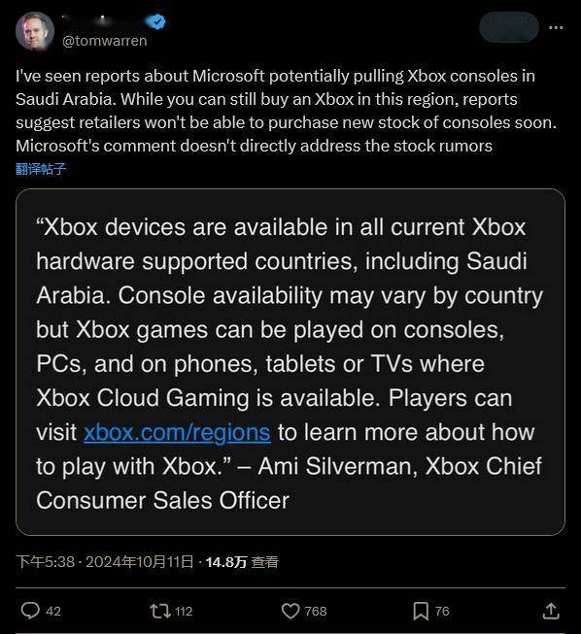Click the 42 replies count

coord(53,611)
